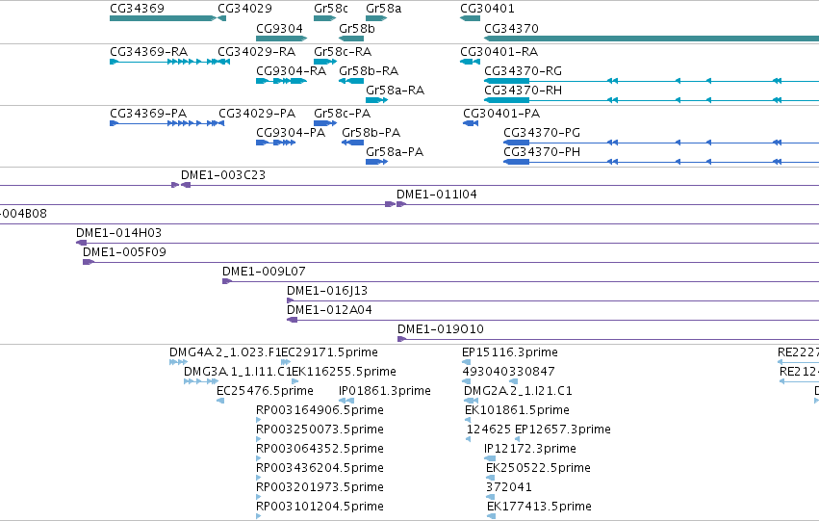This screenshot has width=819, height=521.
Task: Select EST IP01861.3prime
Action: [x=384, y=391]
